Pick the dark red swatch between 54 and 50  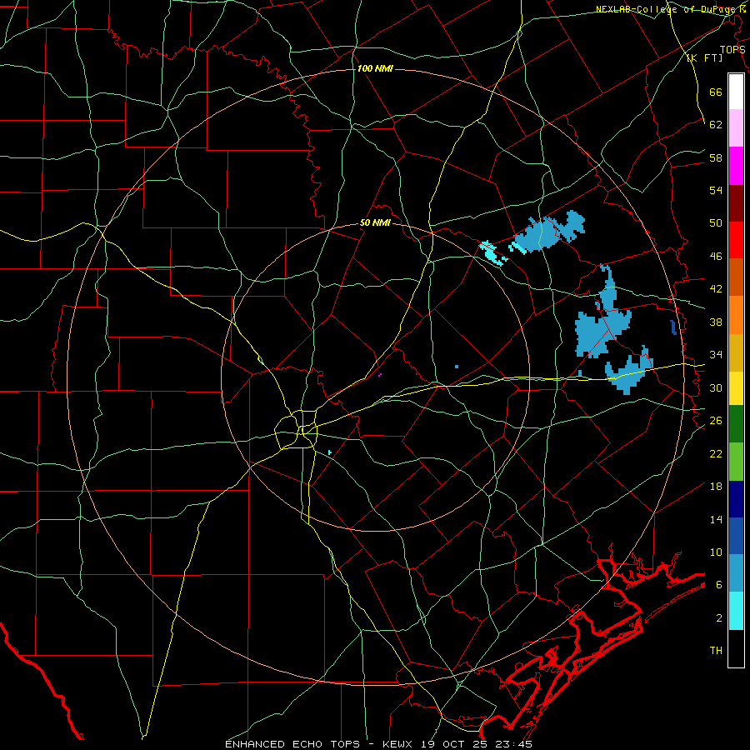click(736, 202)
